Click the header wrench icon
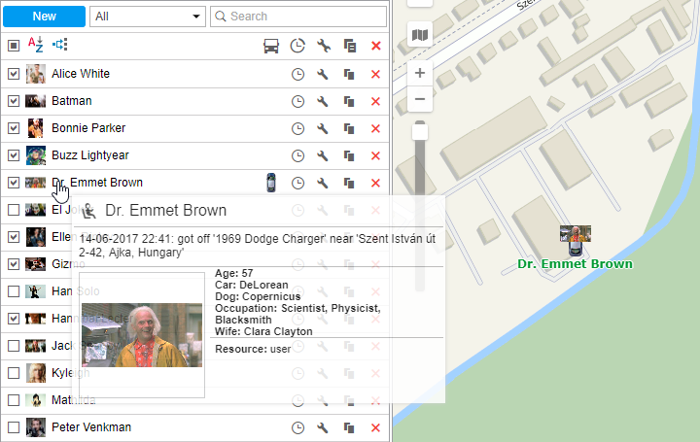This screenshot has width=700, height=442. pyautogui.click(x=323, y=46)
